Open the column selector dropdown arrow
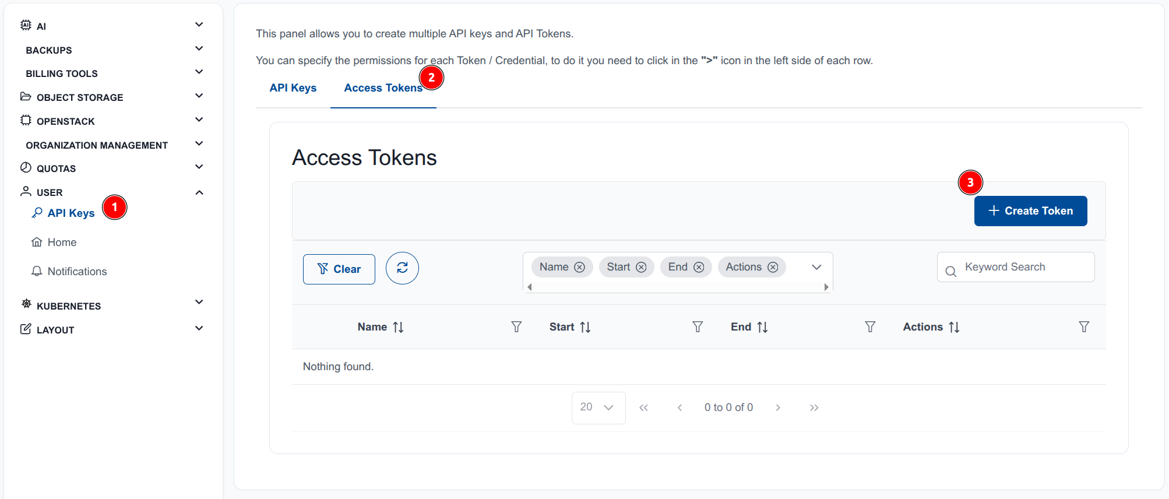 (x=816, y=267)
